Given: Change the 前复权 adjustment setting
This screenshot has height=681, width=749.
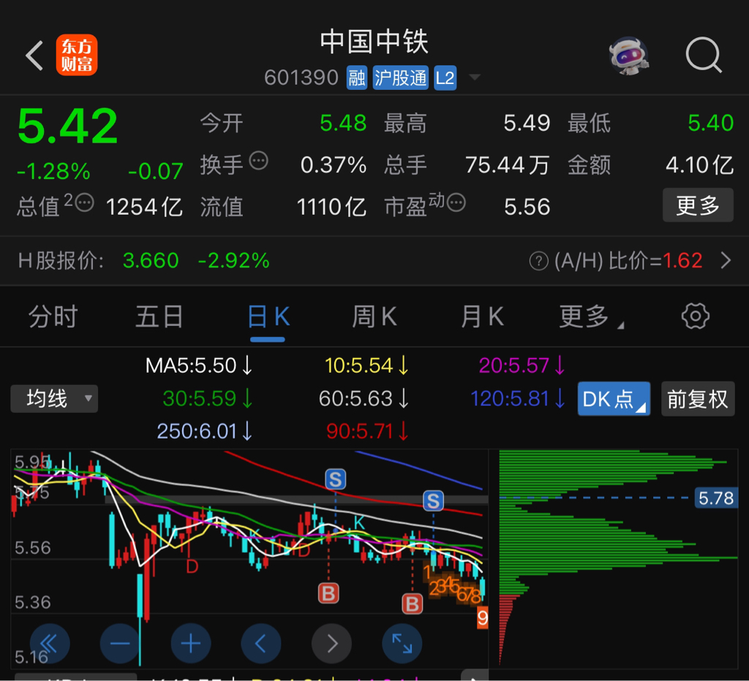Looking at the screenshot, I should 698,399.
